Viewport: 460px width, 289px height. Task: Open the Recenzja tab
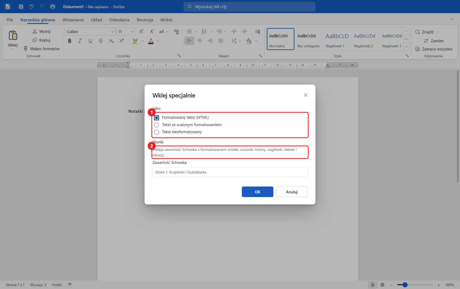145,20
